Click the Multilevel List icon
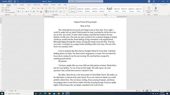This screenshot has width=170, height=95. (53, 8)
